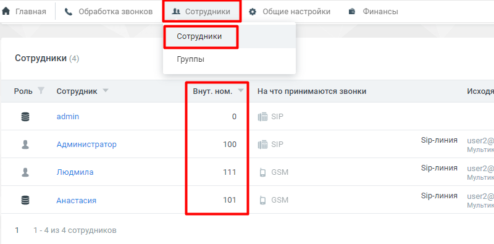This screenshot has width=494, height=244.
Task: Click Sip-линия in Администратор row
Action: 439,140
